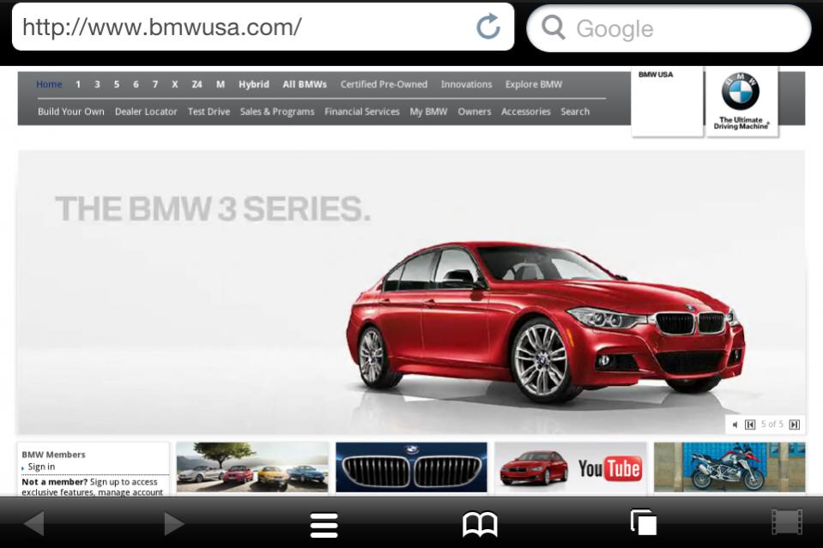Open the Z4 nav item
823x548 pixels.
pyautogui.click(x=197, y=84)
